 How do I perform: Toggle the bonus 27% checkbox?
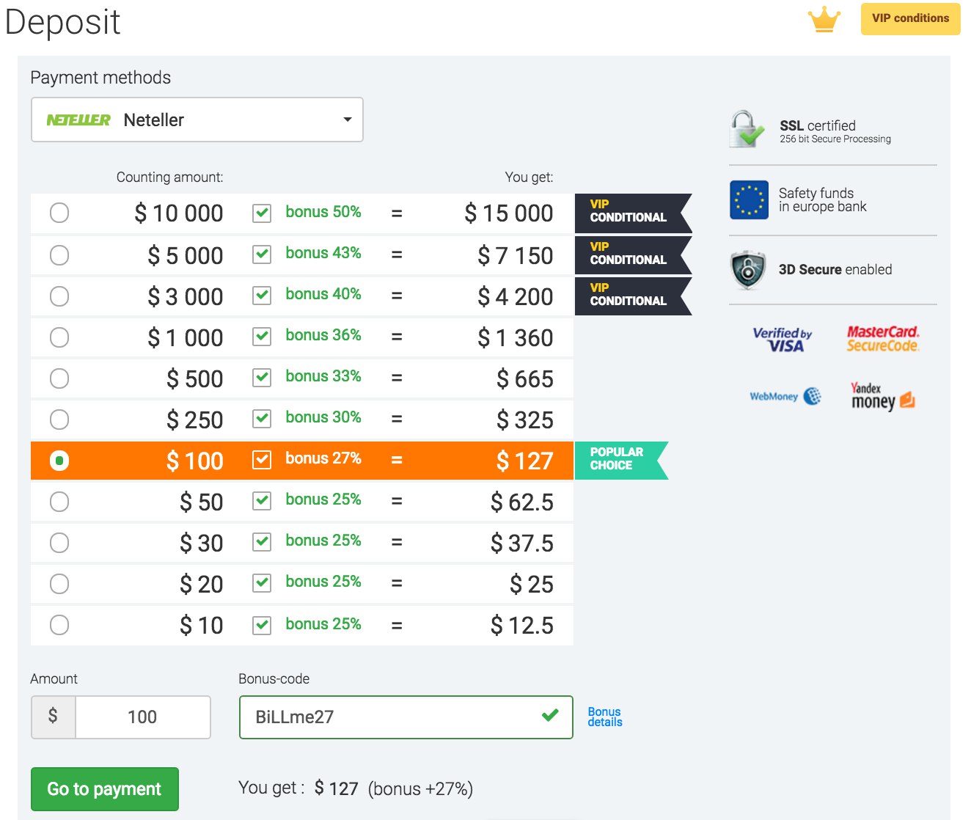click(262, 460)
